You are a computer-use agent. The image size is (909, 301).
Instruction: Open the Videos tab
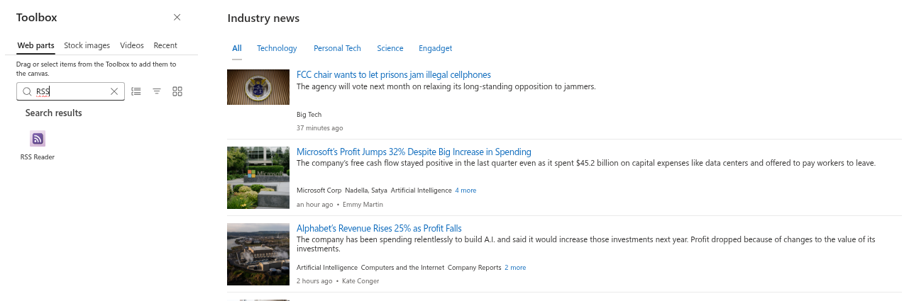click(x=132, y=45)
